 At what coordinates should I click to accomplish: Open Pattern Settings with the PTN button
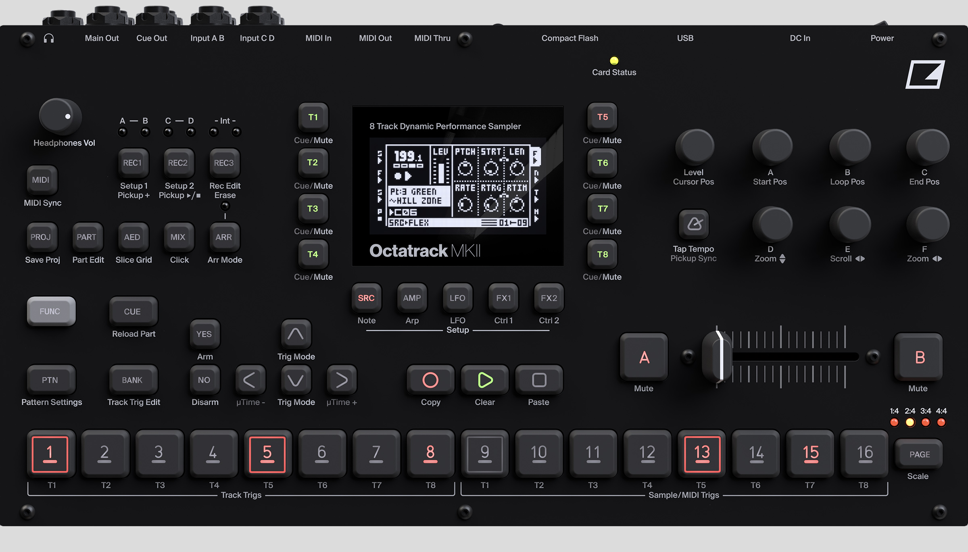[51, 379]
